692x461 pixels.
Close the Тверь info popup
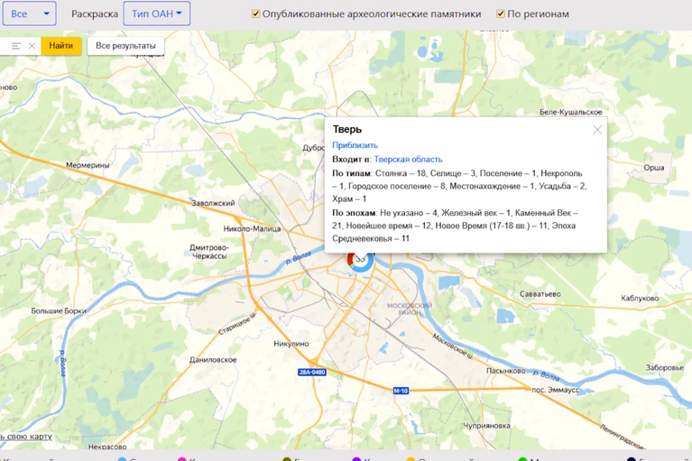597,129
